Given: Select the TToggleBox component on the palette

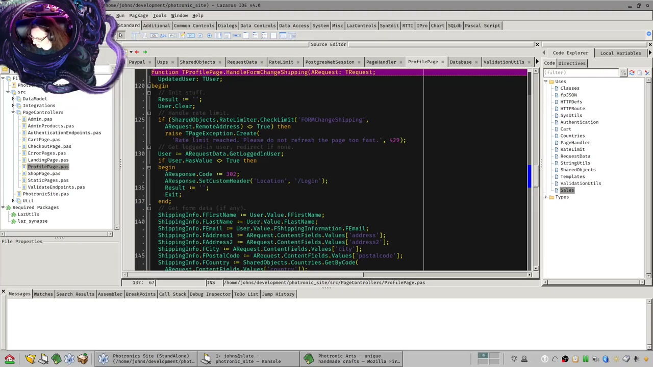Looking at the screenshot, I should (x=190, y=36).
